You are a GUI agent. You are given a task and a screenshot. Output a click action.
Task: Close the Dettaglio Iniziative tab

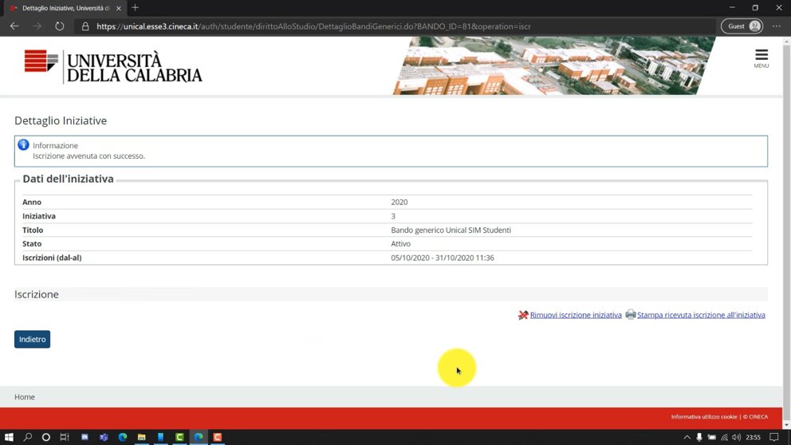119,8
